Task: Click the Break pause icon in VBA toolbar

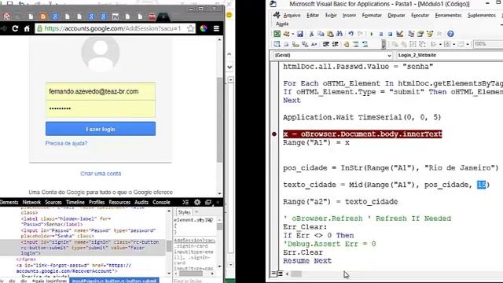Action: click(380, 34)
